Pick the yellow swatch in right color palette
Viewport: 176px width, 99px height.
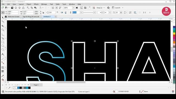(174, 33)
